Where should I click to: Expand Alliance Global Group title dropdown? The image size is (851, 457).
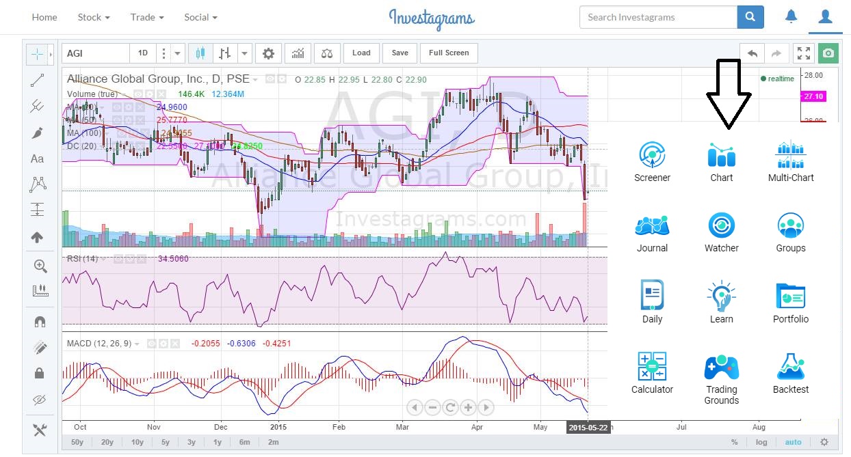(x=255, y=79)
